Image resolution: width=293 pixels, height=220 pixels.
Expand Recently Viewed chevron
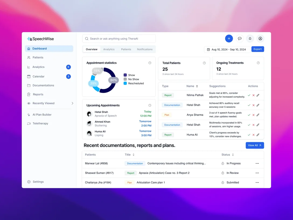(x=72, y=103)
